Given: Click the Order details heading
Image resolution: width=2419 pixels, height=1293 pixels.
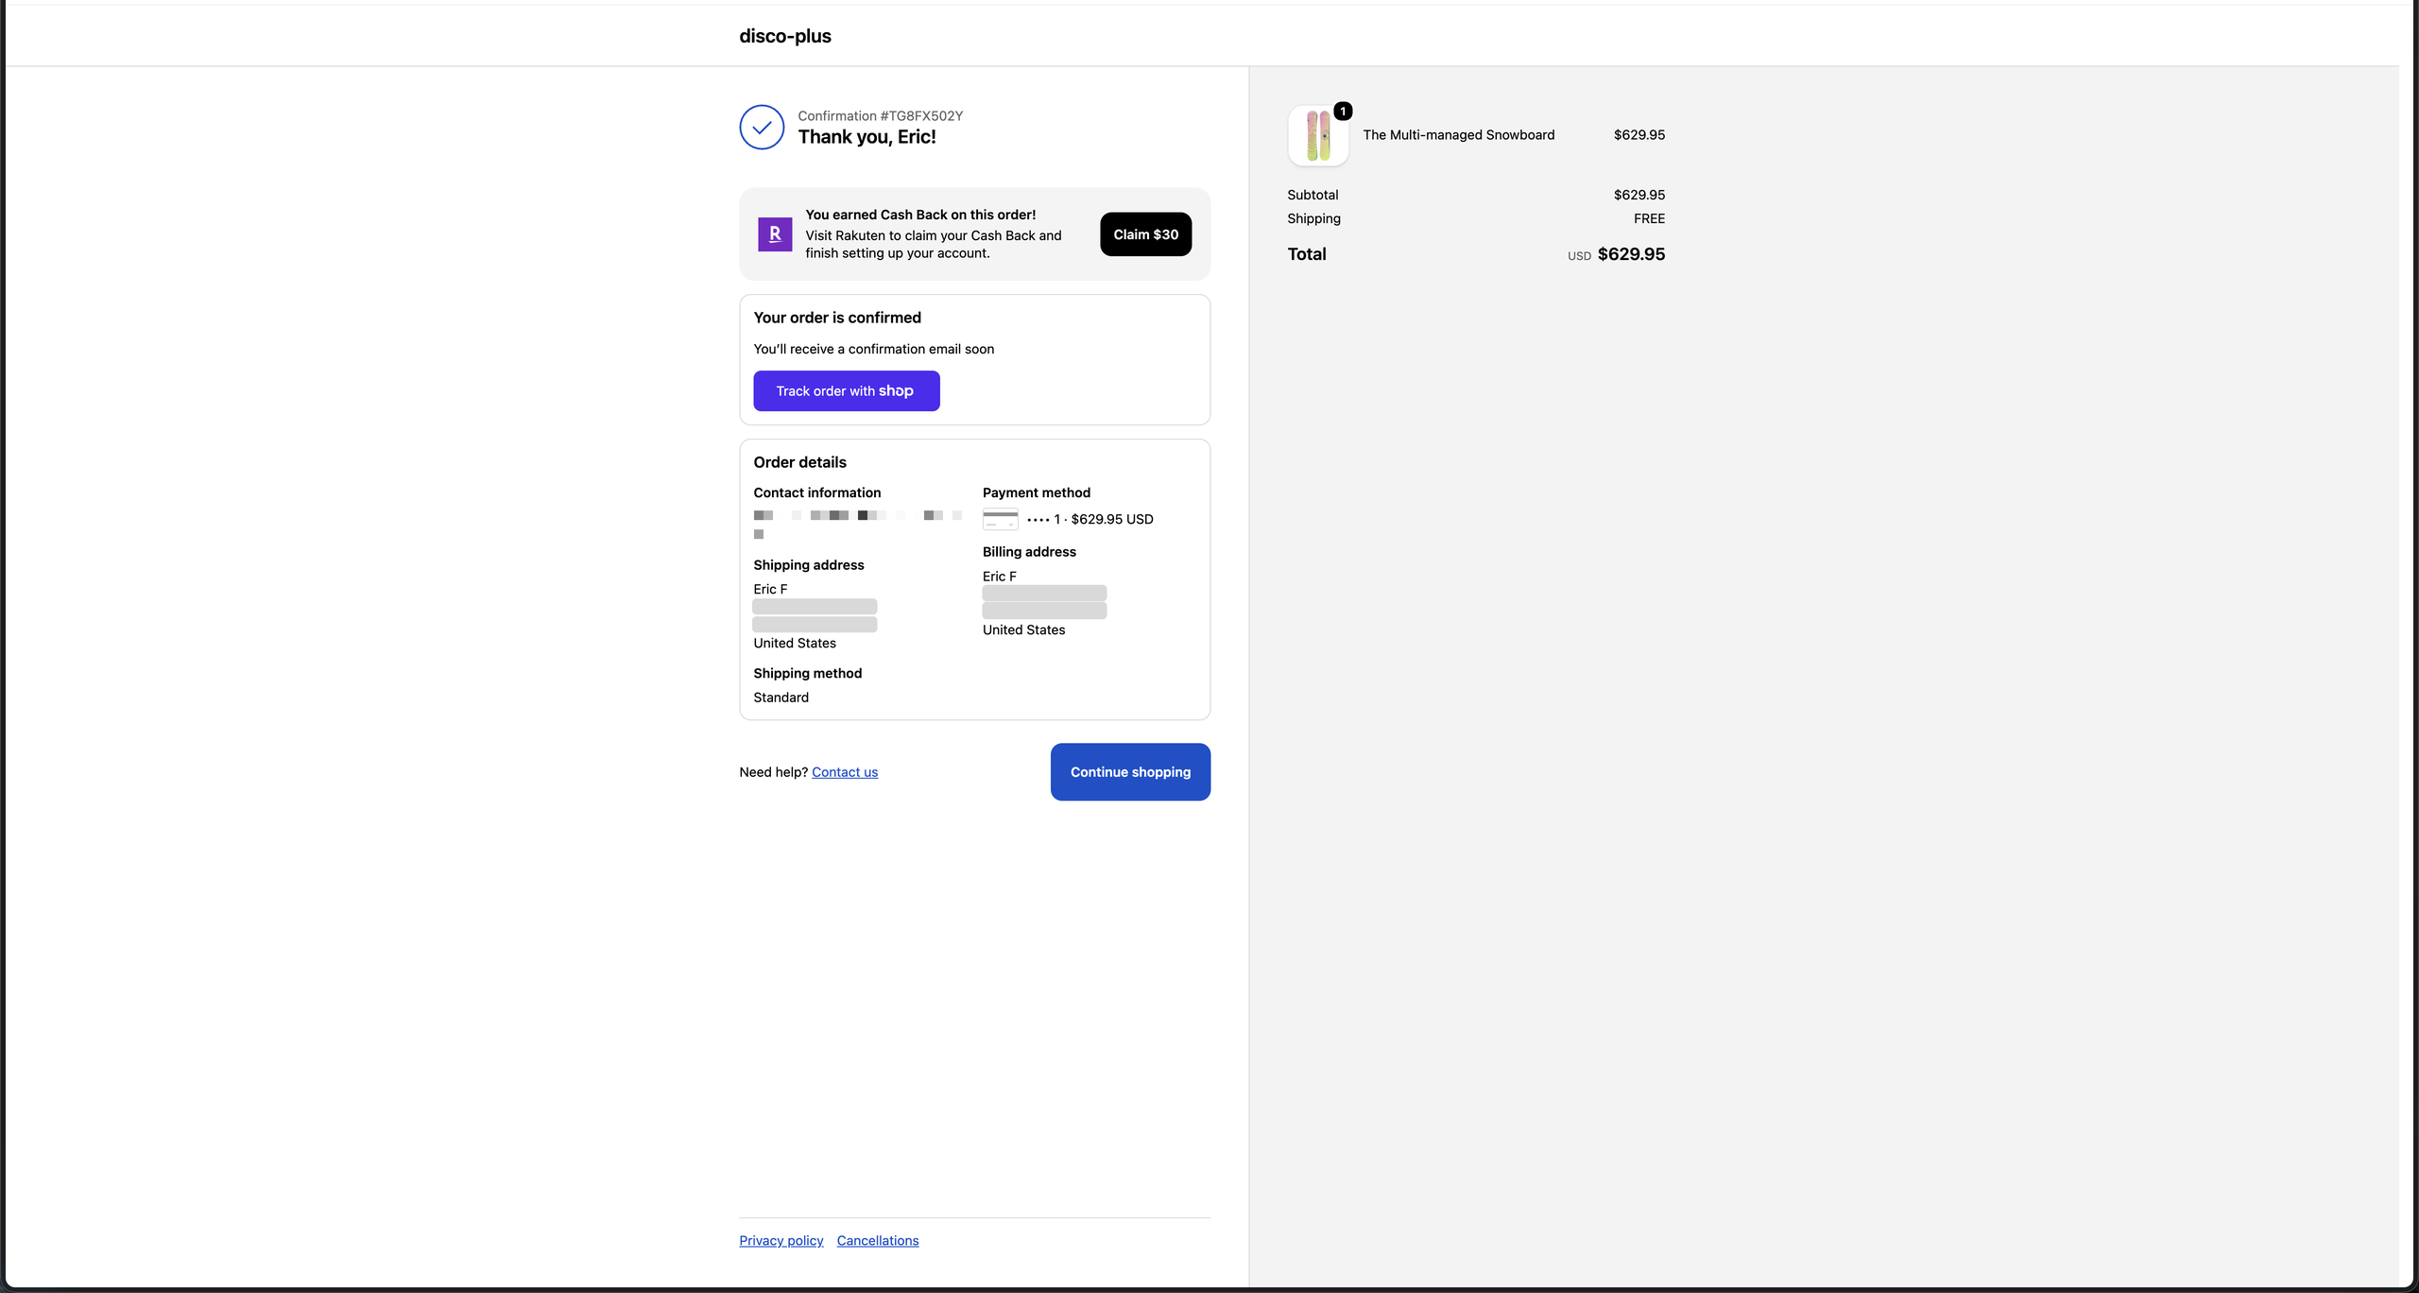Looking at the screenshot, I should point(799,462).
